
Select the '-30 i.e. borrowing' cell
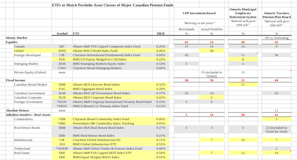click(276, 38)
